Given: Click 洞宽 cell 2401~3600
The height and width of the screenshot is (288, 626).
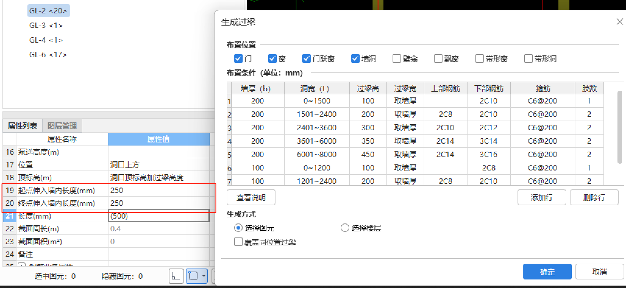Looking at the screenshot, I should tap(317, 128).
